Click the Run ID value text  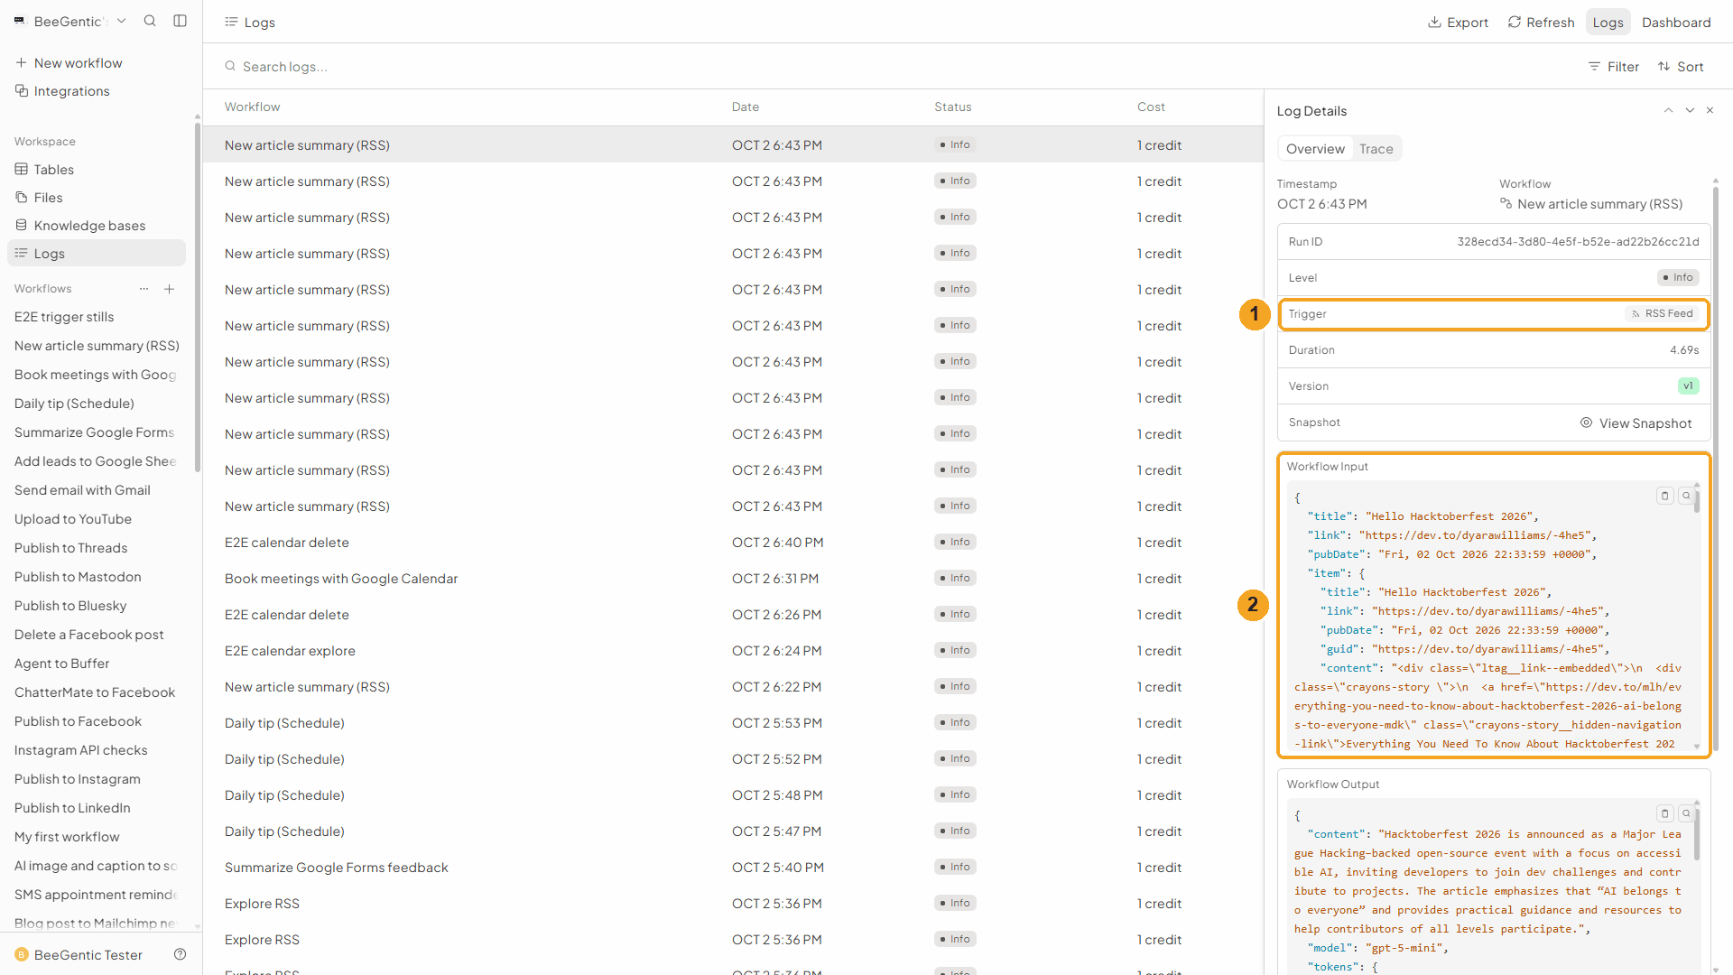pos(1578,241)
